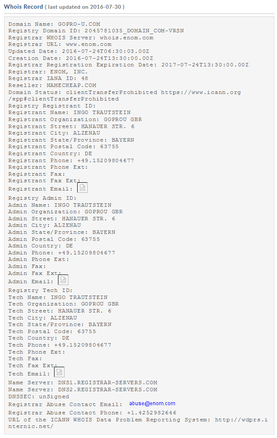
Task: Click the Tech Email image icon
Action: point(59,372)
